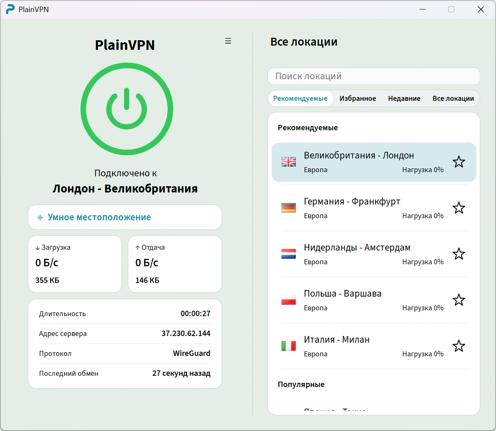Open the Недавние tab
Viewport: 496px width, 431px height.
point(404,98)
